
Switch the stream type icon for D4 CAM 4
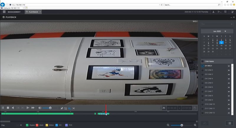229,79
